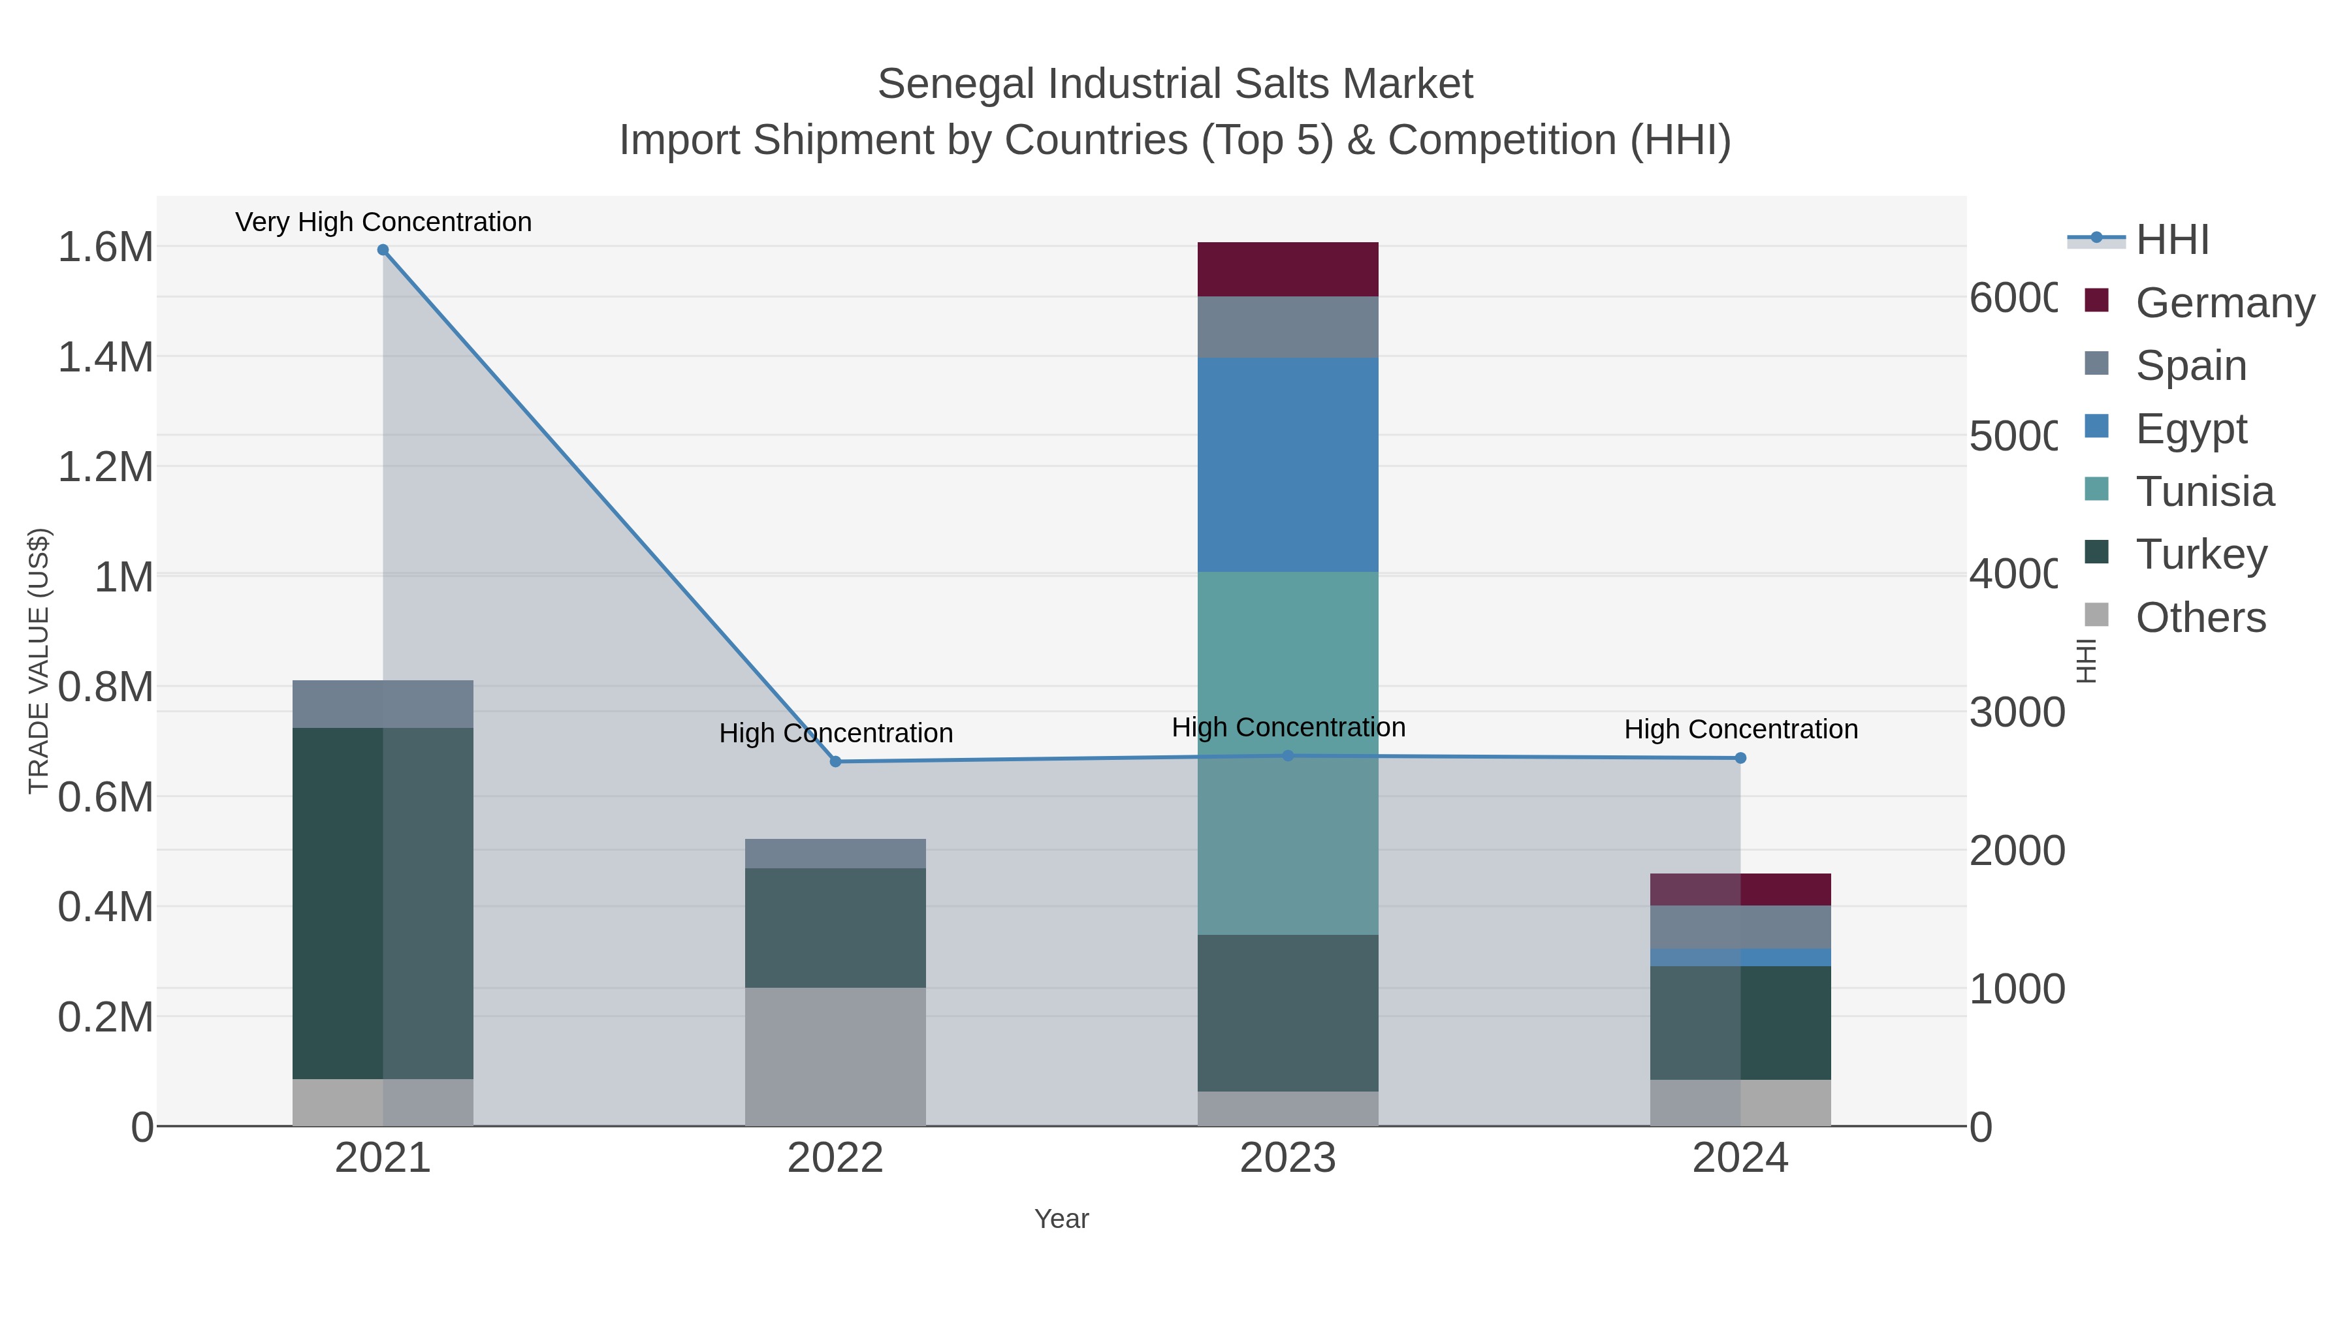Click the 2021 x-axis tick label
The height and width of the screenshot is (1322, 2351).
point(383,1159)
